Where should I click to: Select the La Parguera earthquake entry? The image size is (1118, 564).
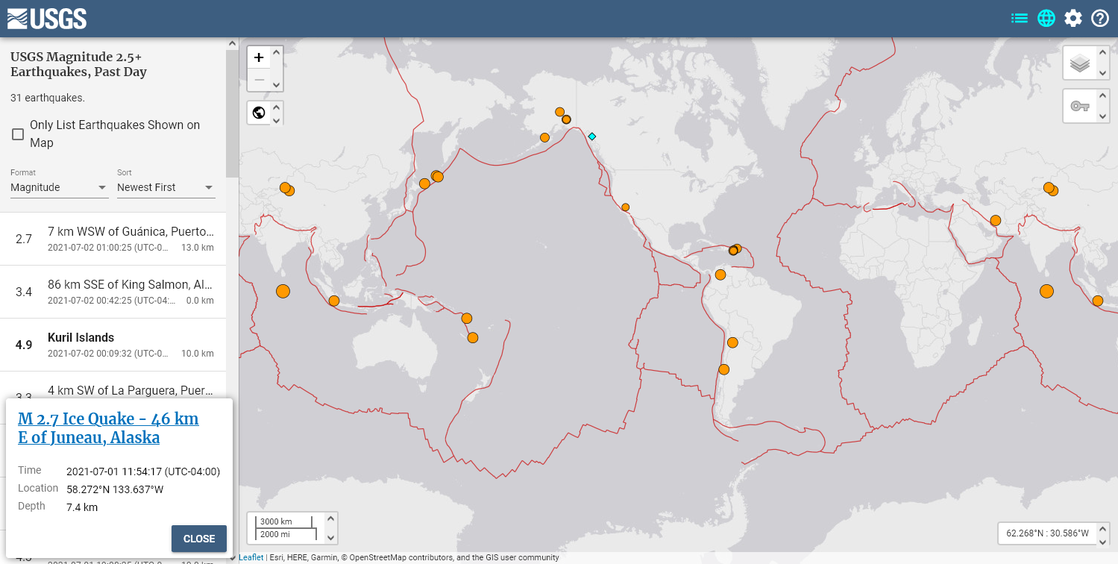click(113, 389)
